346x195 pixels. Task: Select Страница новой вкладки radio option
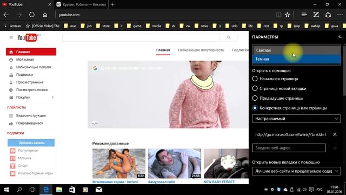point(280,88)
